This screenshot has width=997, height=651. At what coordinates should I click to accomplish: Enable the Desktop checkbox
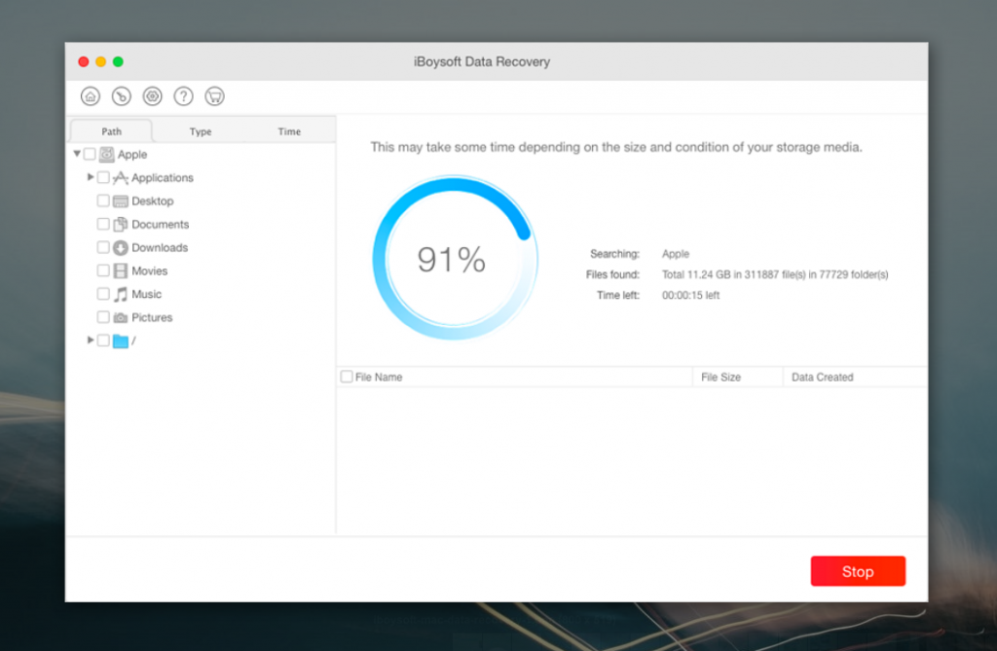point(103,200)
